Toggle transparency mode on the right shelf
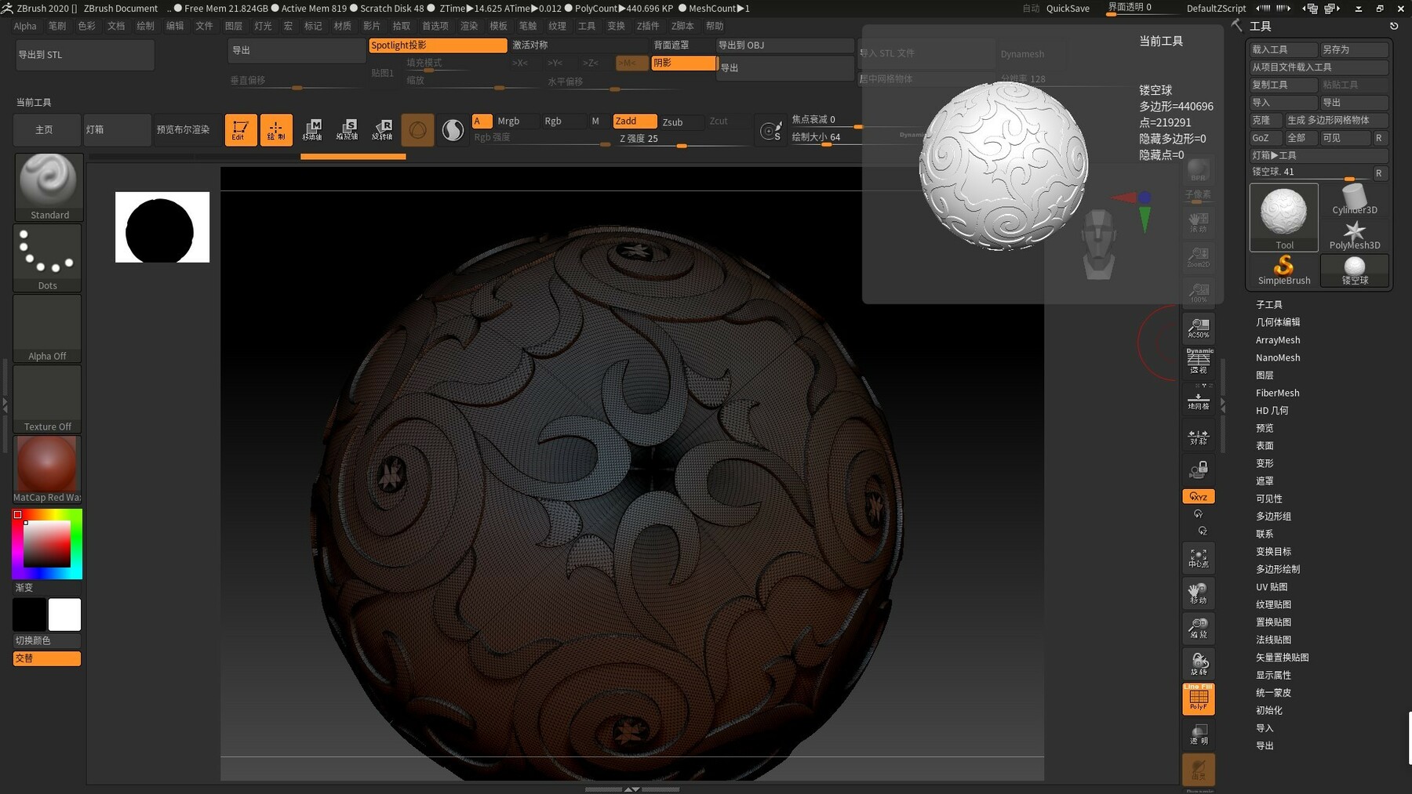The width and height of the screenshot is (1412, 794). (x=1198, y=733)
